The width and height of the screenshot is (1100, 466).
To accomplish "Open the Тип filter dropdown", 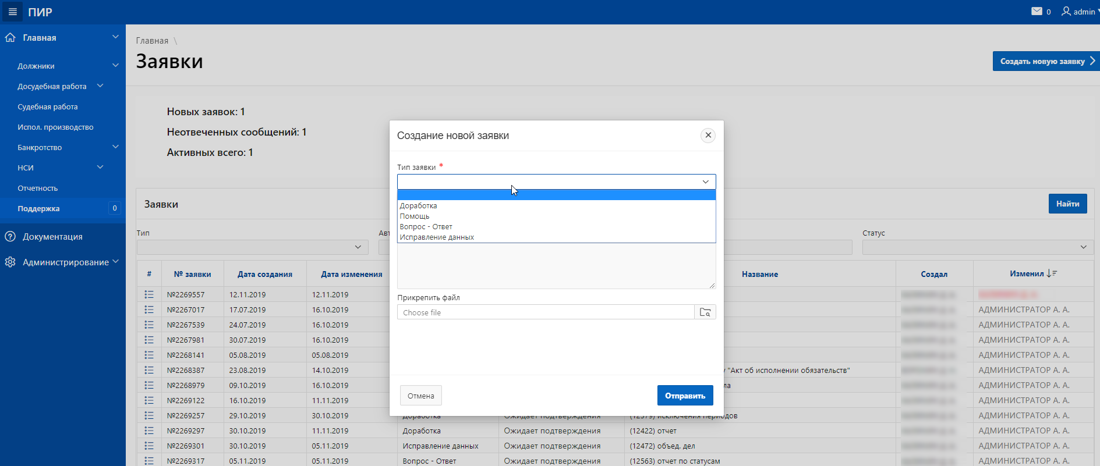I will [x=252, y=247].
